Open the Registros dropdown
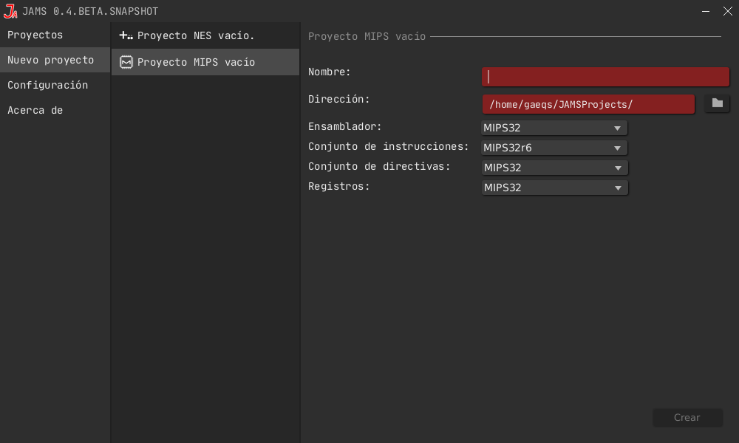 [554, 187]
